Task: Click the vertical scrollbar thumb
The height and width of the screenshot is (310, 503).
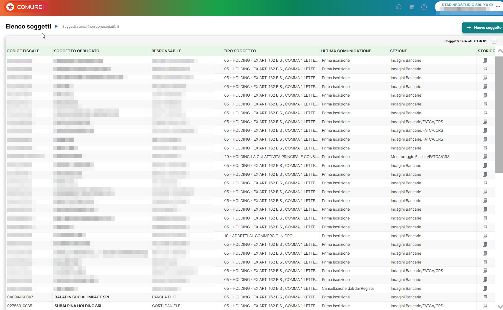Action: pos(499,115)
